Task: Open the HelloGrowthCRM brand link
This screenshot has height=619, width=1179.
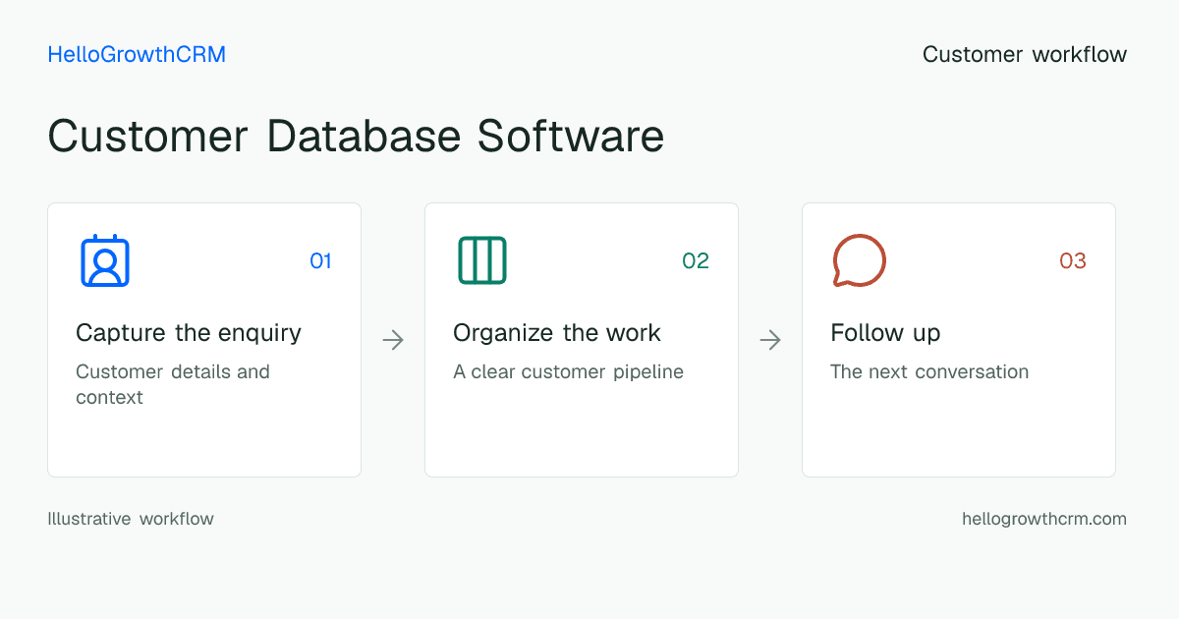Action: [x=137, y=55]
